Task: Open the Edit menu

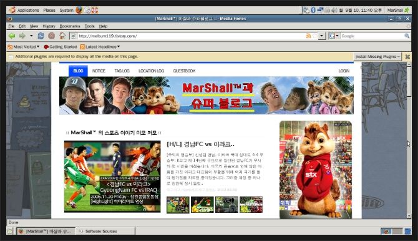Action: pyautogui.click(x=22, y=26)
